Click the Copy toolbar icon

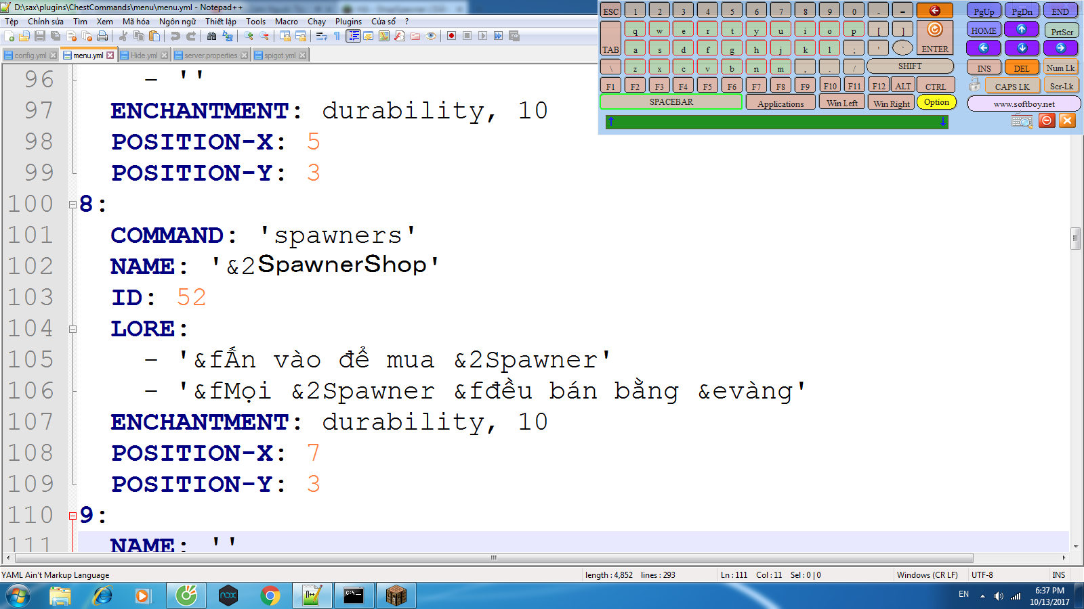point(139,36)
